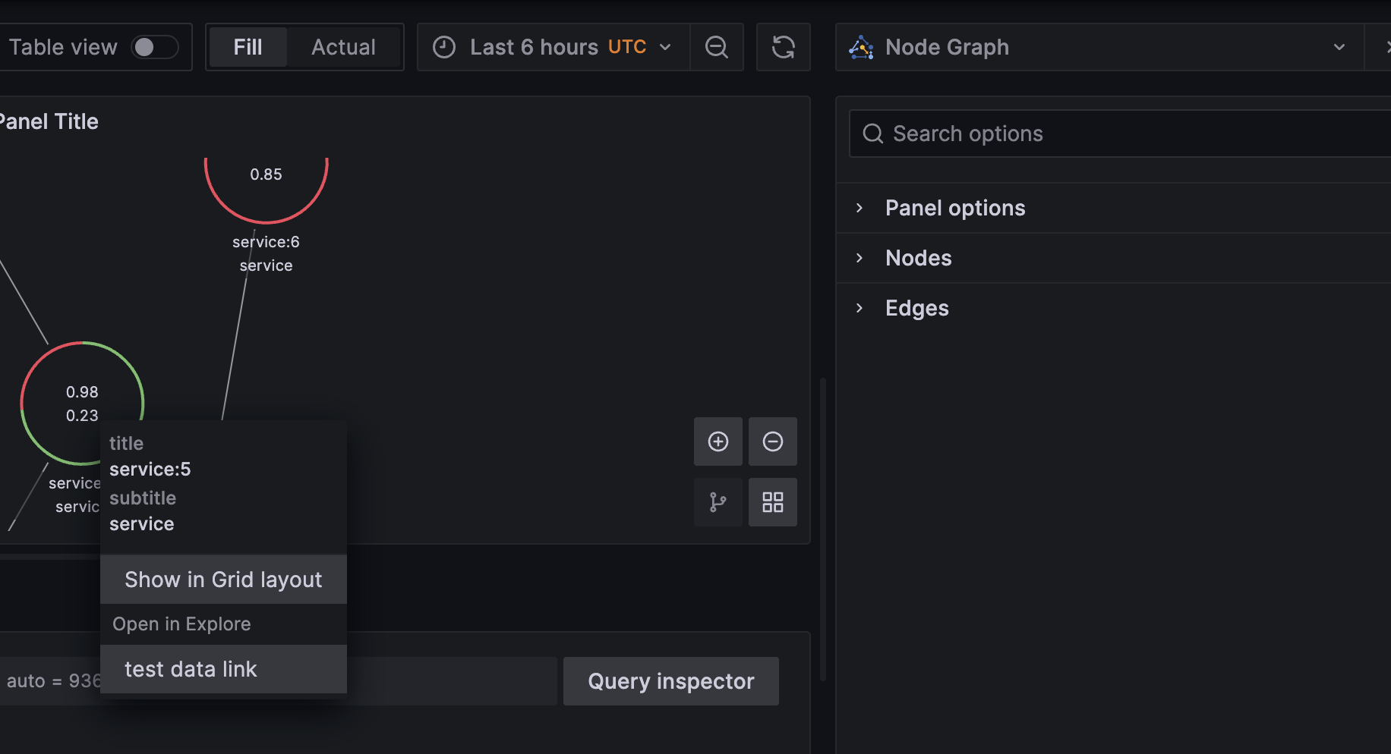Choose Show in Grid layout from the menu
Image resolution: width=1391 pixels, height=754 pixels.
(222, 579)
